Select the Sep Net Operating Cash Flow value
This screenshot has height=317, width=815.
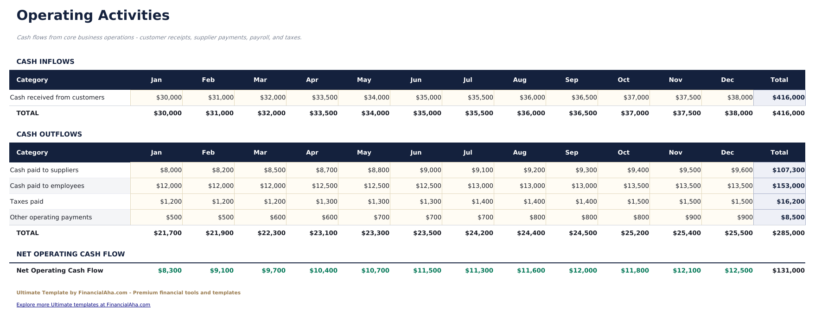tap(583, 271)
